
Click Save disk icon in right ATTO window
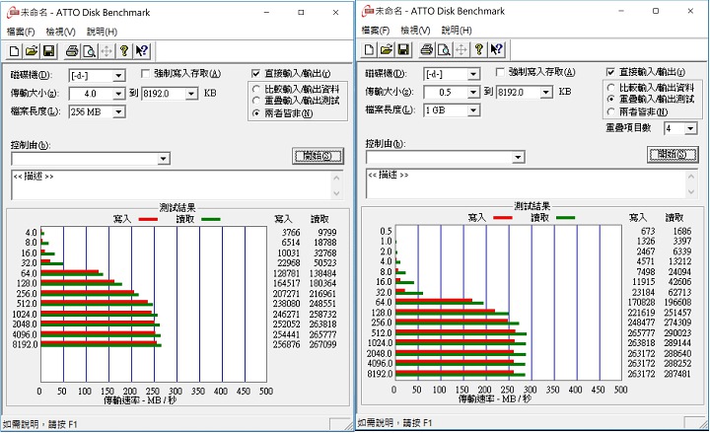click(404, 49)
